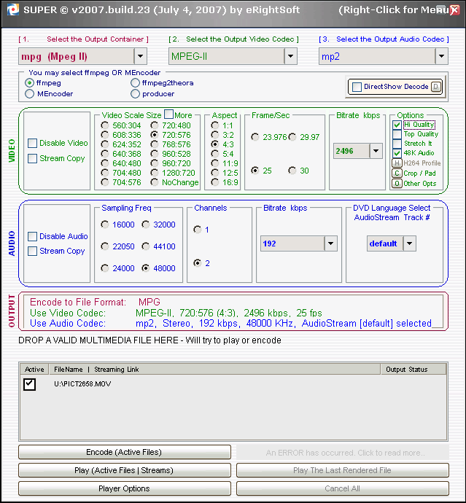Check the Disable Video box
466x503 pixels.
[x=33, y=144]
